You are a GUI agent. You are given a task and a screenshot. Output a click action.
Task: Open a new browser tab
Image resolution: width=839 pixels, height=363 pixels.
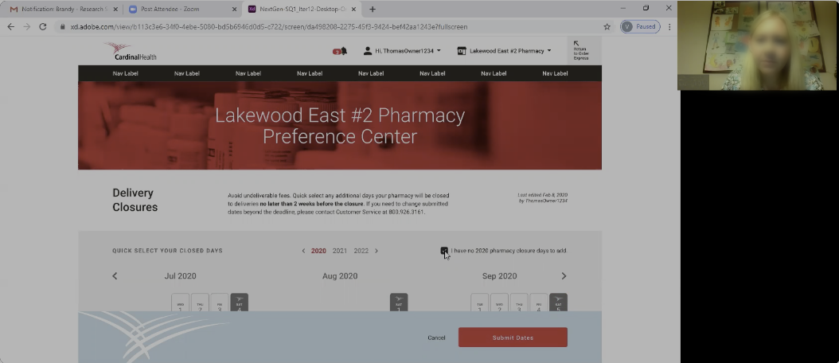tap(373, 9)
